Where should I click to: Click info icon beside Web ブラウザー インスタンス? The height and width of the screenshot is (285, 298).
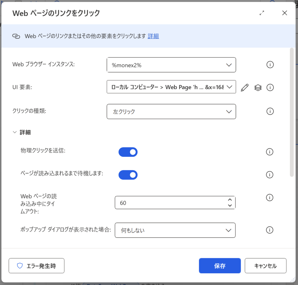point(270,65)
